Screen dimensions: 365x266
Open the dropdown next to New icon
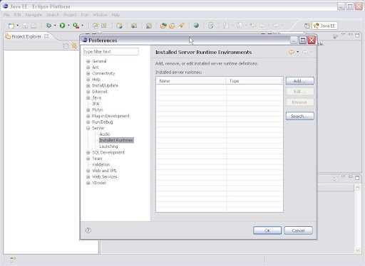pyautogui.click(x=18, y=26)
